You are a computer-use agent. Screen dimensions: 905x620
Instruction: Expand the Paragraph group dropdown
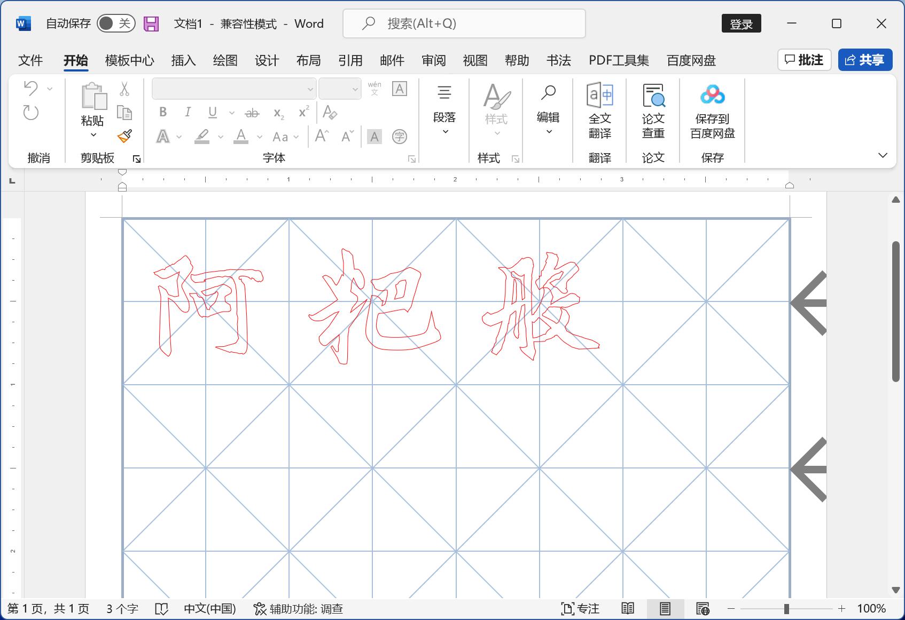(x=444, y=110)
